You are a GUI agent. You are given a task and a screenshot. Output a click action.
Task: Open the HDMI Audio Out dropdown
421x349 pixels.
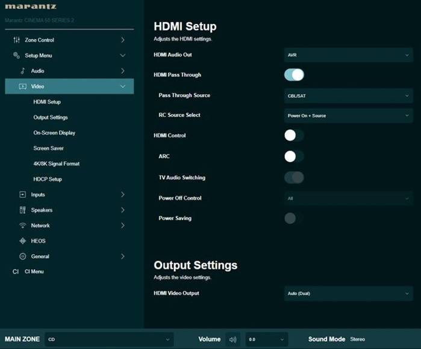[x=348, y=55]
